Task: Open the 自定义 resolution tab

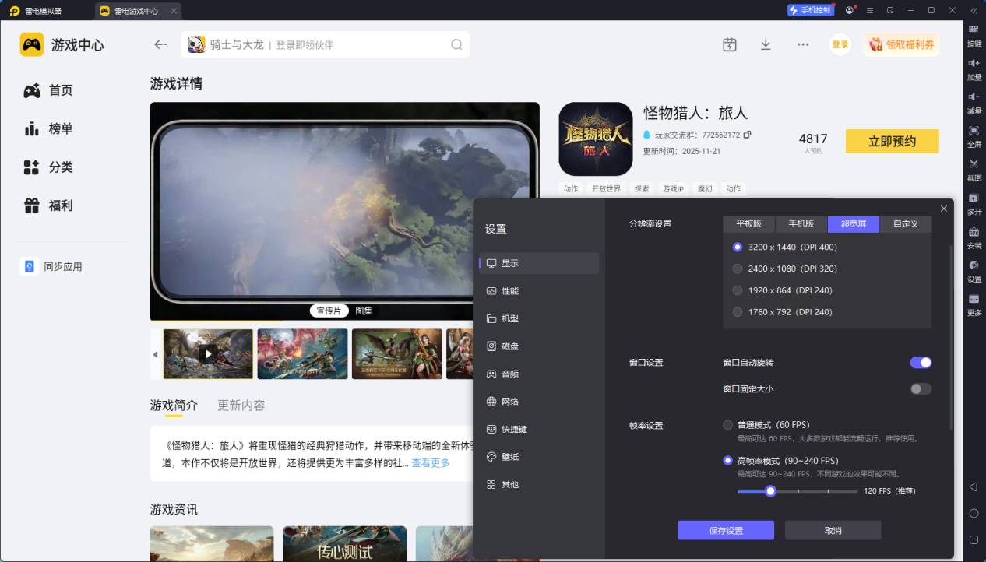Action: 906,223
